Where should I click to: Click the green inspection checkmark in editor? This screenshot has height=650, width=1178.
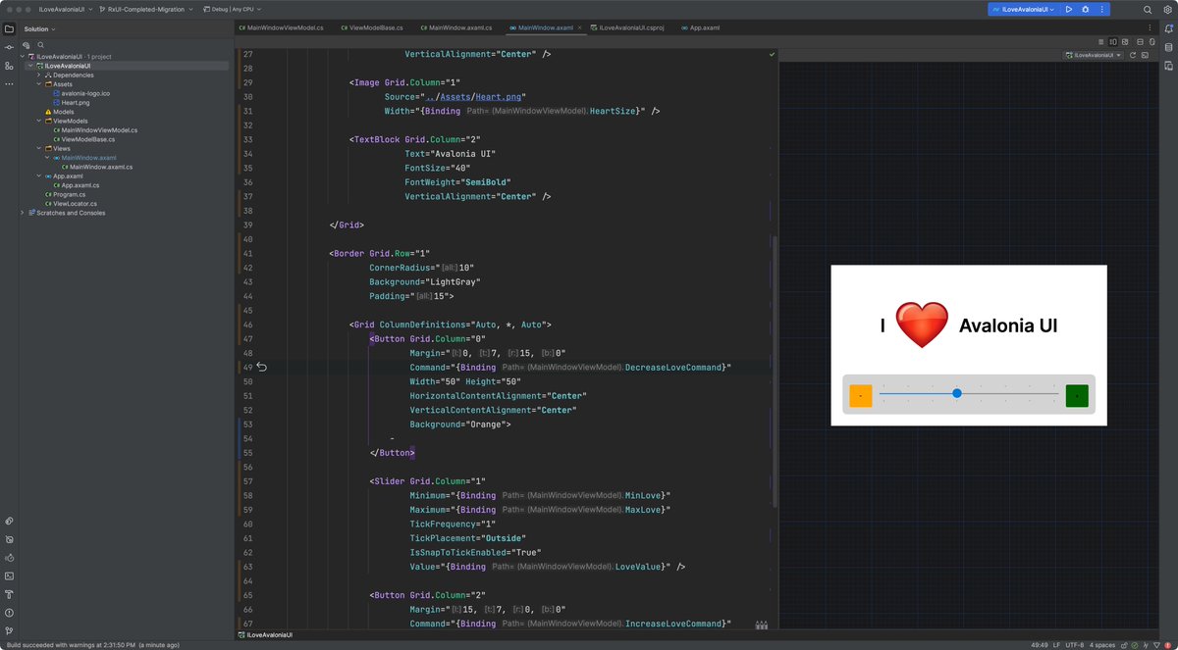tap(772, 55)
